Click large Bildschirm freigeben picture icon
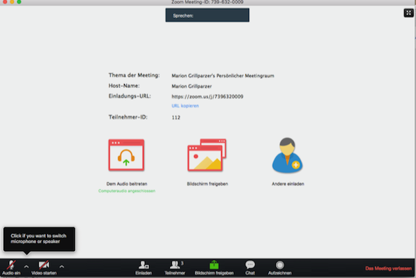Image resolution: width=416 pixels, height=278 pixels. [x=207, y=155]
